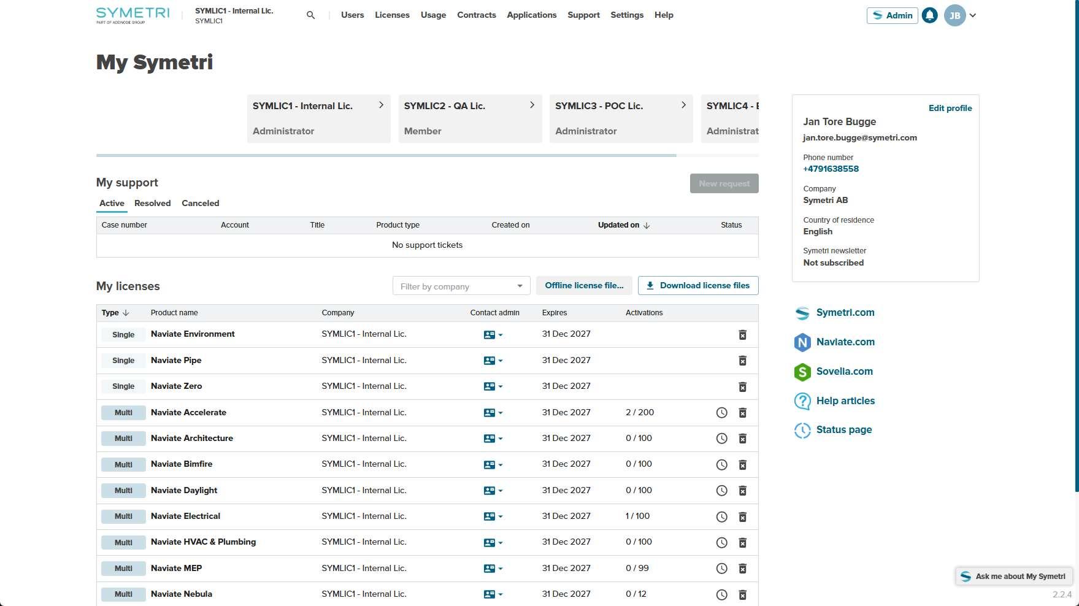Delete the Naviate Daylight license
The height and width of the screenshot is (606, 1079).
pos(742,491)
